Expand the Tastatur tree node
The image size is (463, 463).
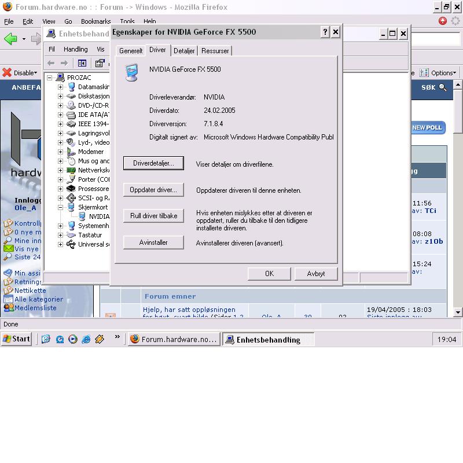[61, 235]
